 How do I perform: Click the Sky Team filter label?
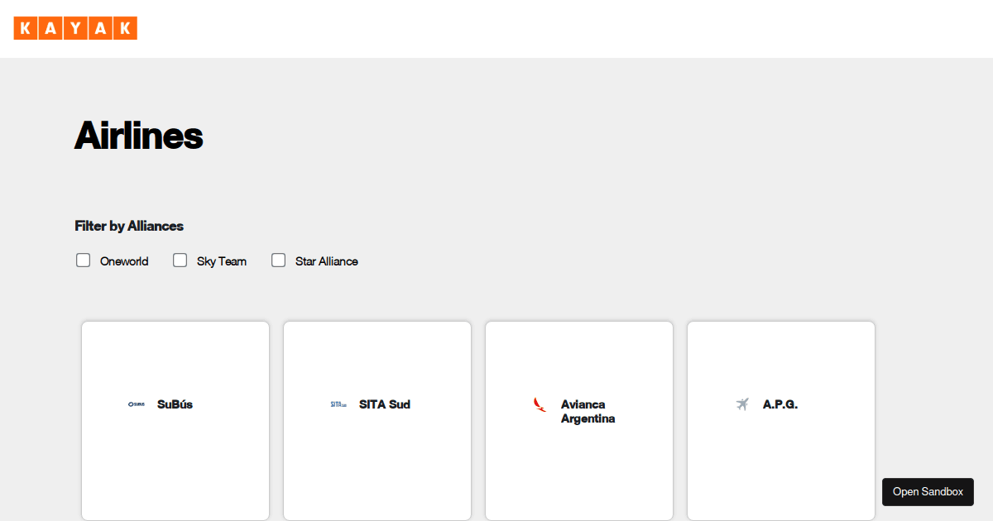coord(222,261)
